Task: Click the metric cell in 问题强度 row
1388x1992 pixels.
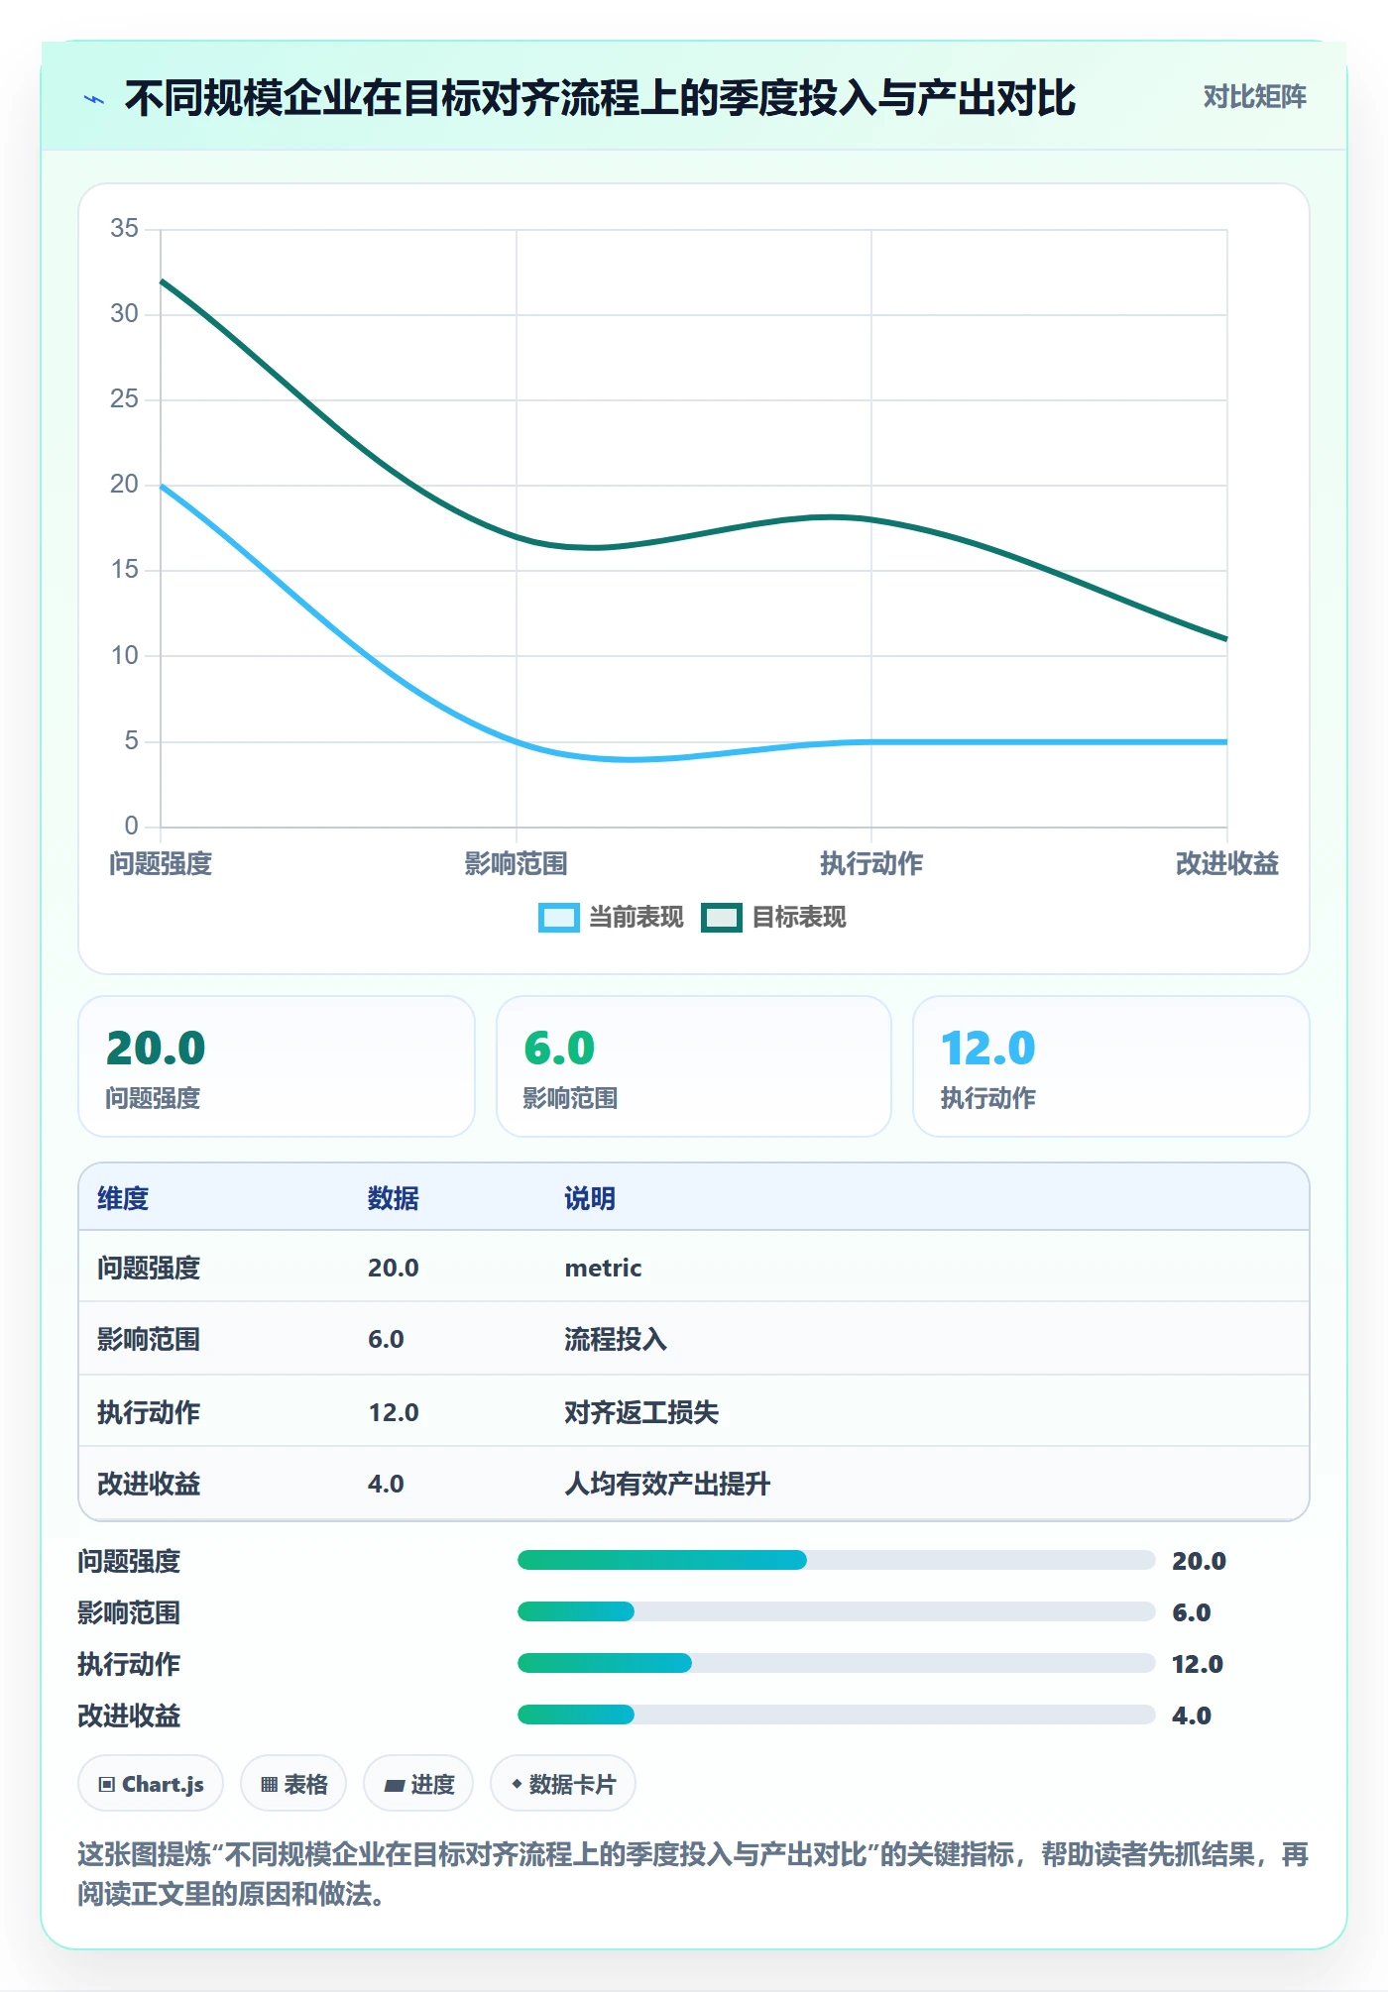Action: point(604,1268)
